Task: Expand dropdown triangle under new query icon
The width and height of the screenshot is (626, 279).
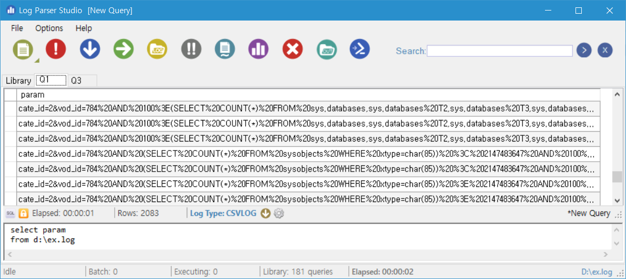Action: coord(36,61)
